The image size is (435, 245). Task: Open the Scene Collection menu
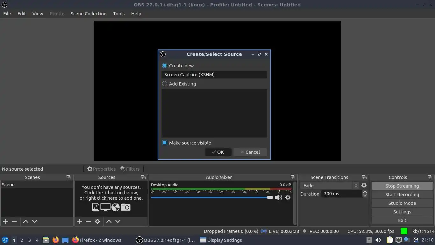pyautogui.click(x=89, y=14)
